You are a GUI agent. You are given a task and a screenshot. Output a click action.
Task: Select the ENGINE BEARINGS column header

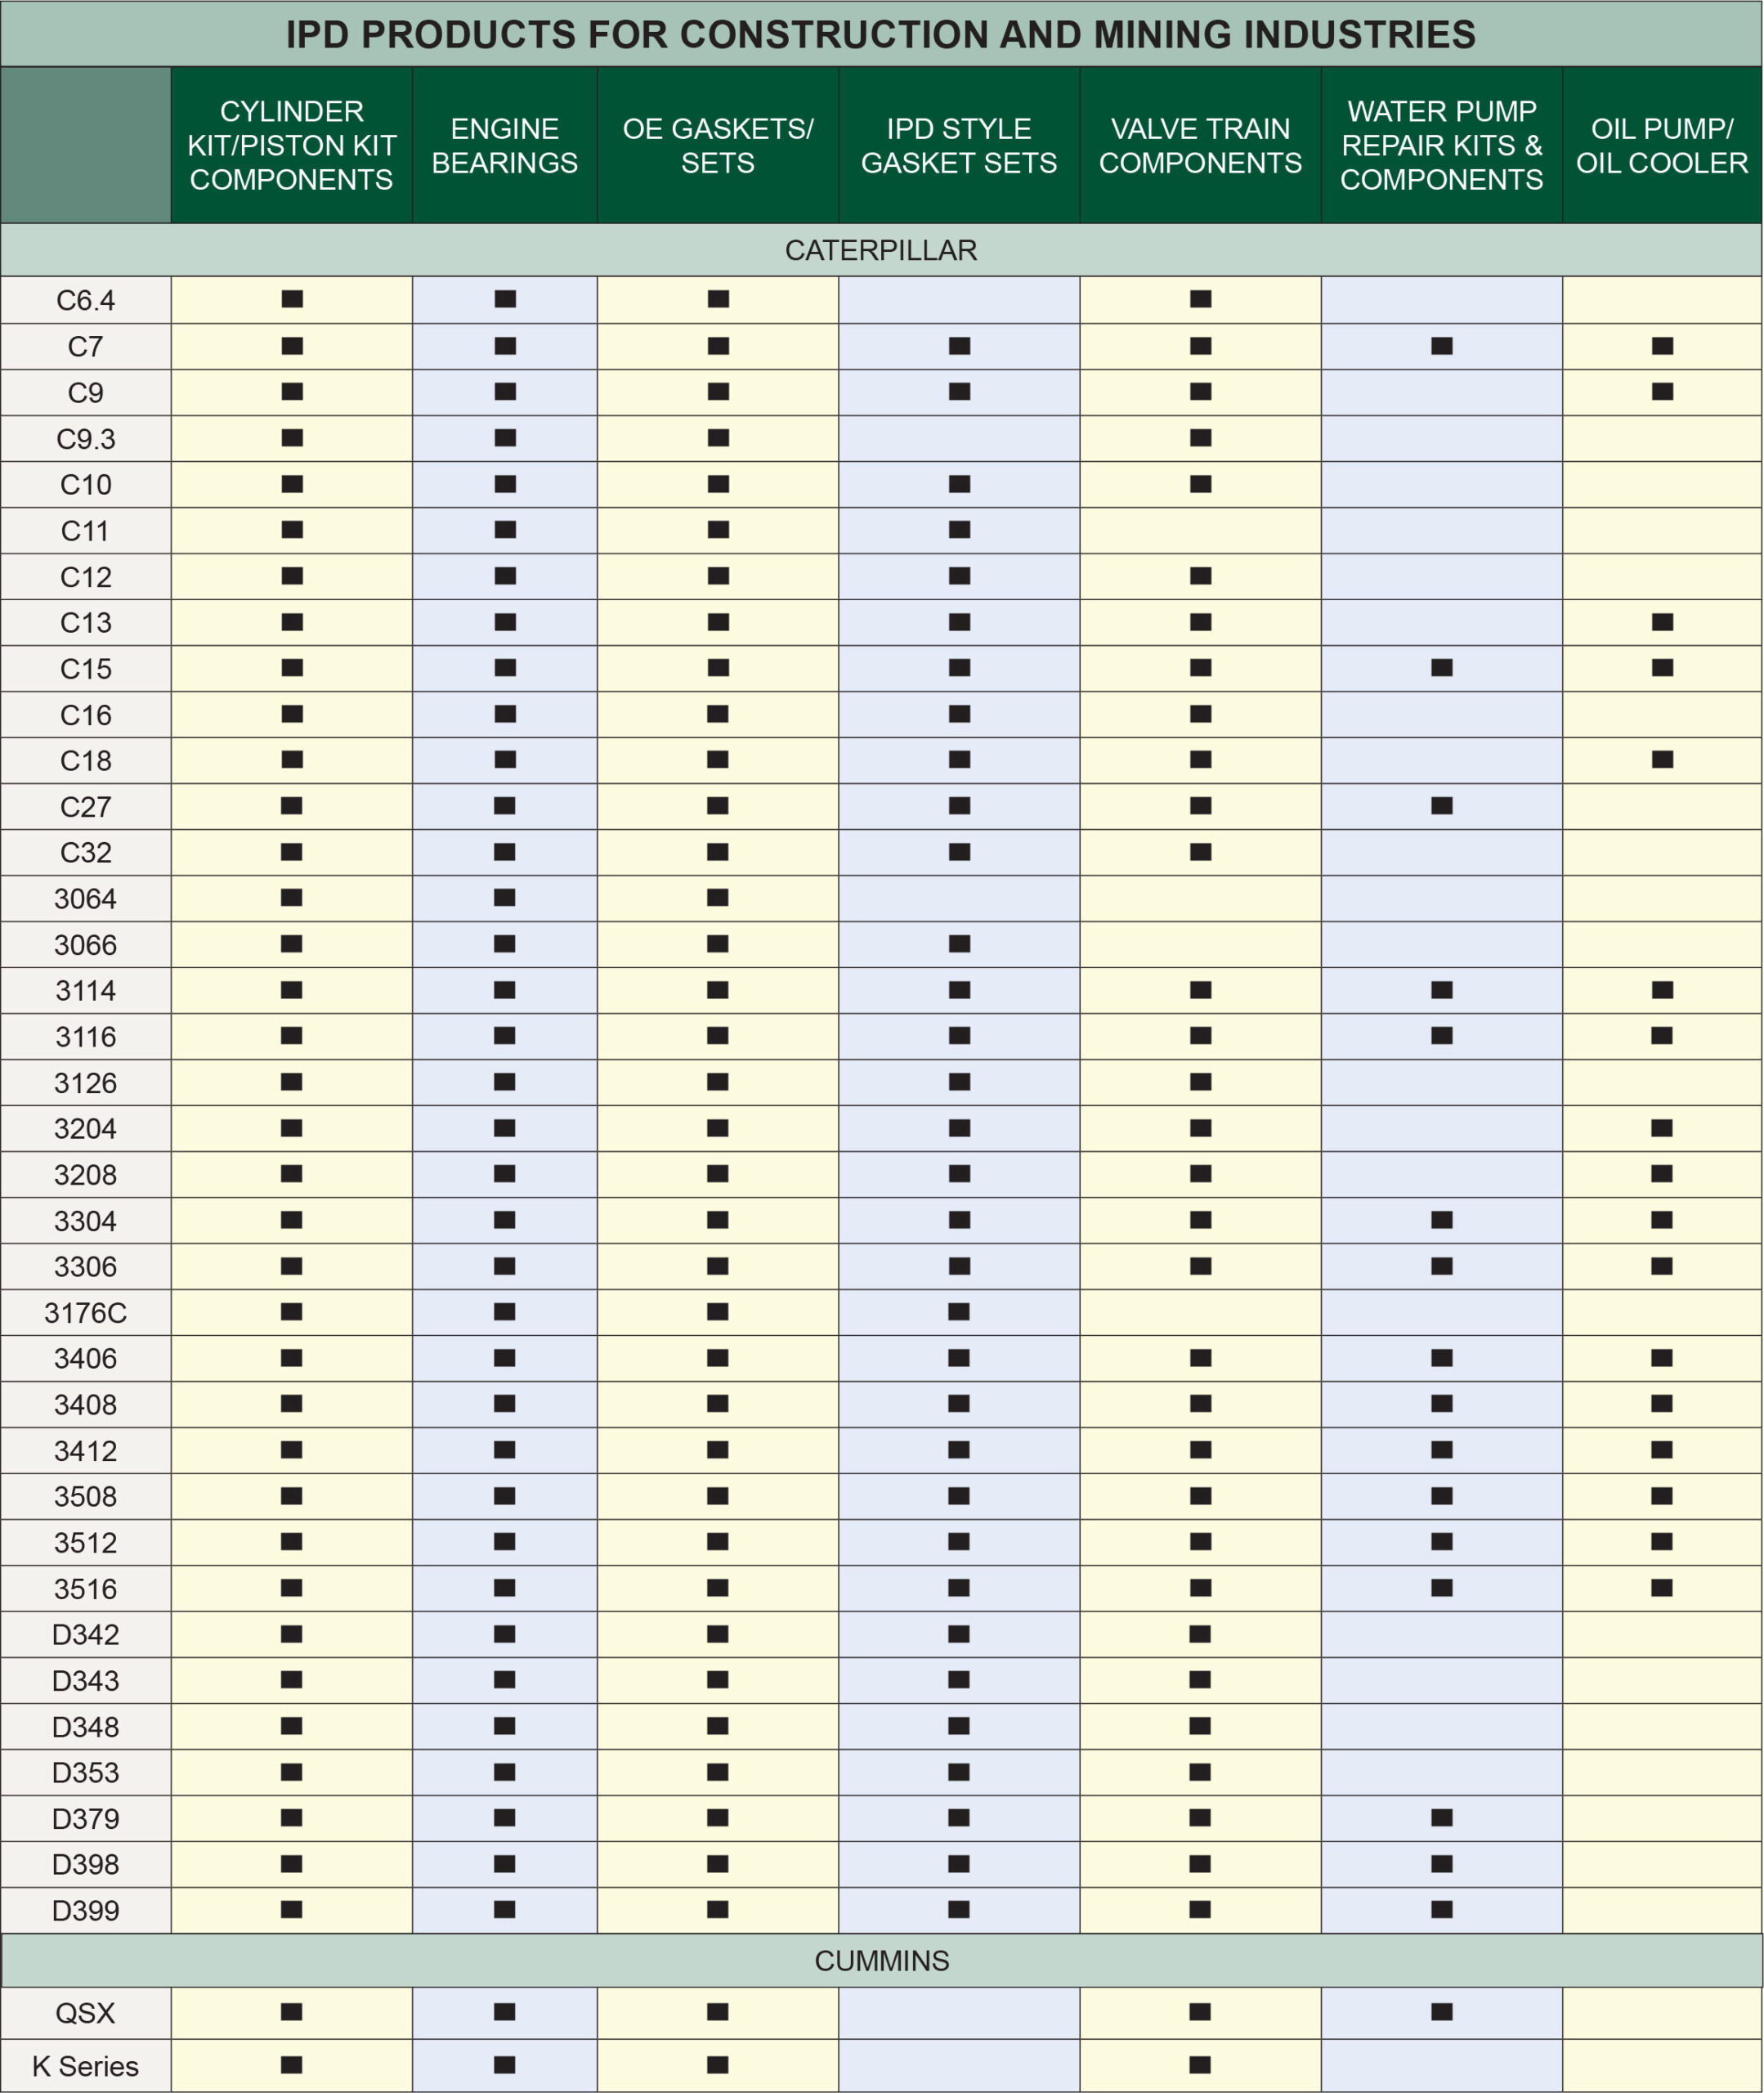[505, 145]
